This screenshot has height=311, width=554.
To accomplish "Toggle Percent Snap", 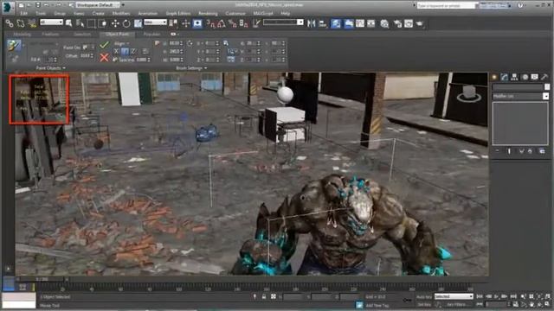I will click(x=233, y=23).
